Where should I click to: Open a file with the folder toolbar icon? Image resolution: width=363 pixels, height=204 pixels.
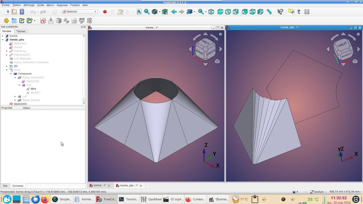14,12
